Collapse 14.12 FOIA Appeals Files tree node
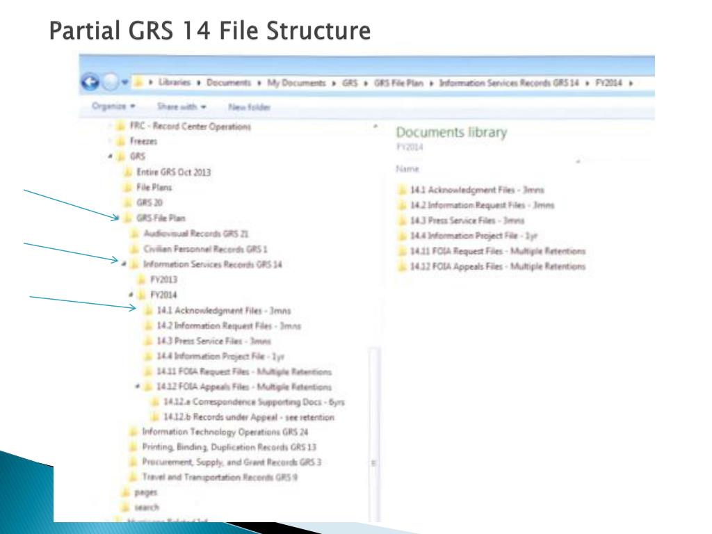 point(138,387)
